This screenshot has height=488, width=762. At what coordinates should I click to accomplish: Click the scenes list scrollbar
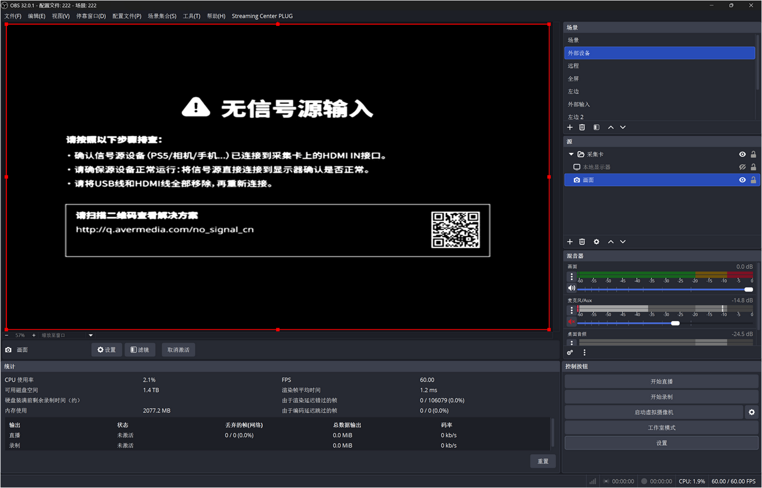758,62
